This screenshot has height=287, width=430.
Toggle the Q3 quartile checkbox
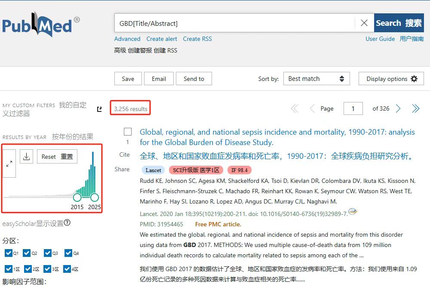point(48,253)
